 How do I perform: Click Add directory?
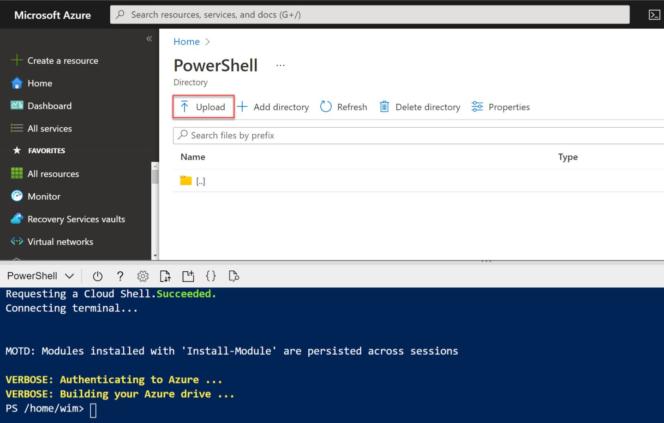273,107
